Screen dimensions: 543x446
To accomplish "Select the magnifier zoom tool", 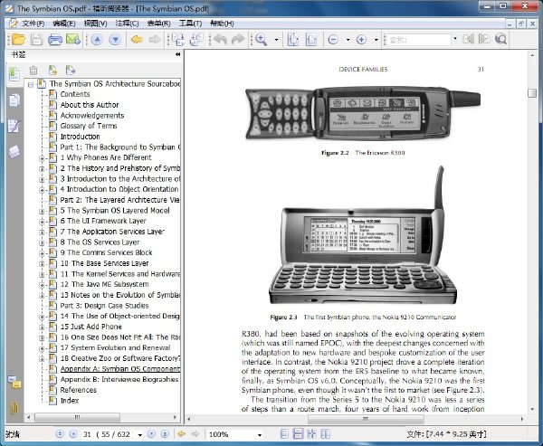I will click(x=262, y=40).
